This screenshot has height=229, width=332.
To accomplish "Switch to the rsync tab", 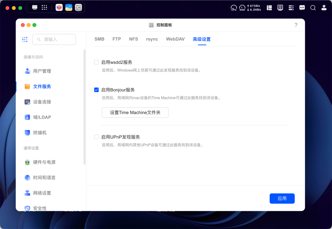I will pyautogui.click(x=152, y=39).
